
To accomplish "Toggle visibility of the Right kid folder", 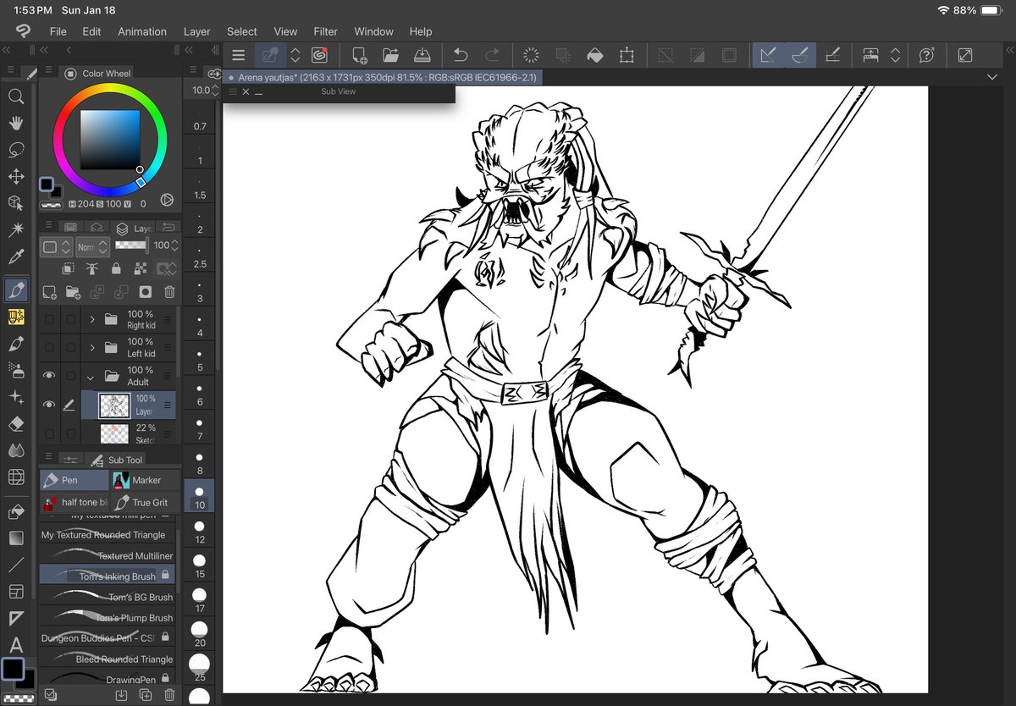I will point(49,320).
